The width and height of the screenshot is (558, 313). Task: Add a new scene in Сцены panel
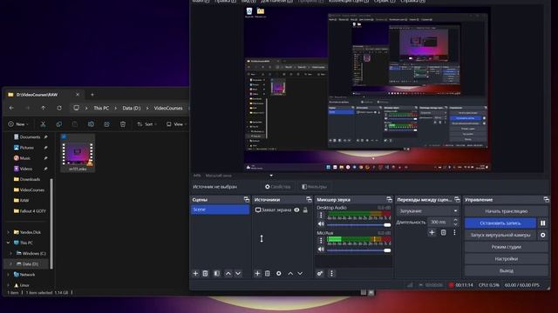195,273
